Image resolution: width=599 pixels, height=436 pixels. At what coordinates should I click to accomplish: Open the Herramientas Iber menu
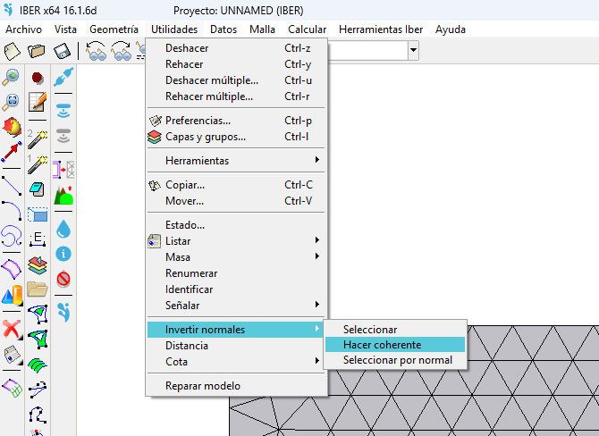pyautogui.click(x=381, y=29)
